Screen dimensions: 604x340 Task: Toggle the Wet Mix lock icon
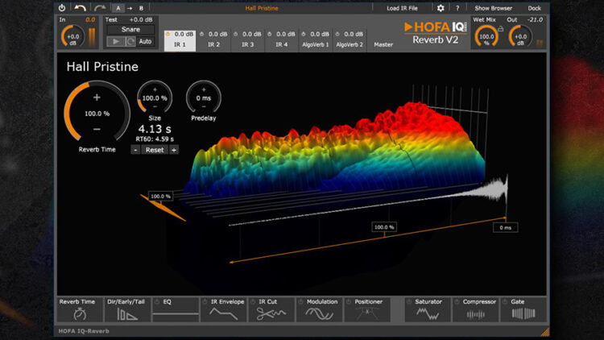500,28
